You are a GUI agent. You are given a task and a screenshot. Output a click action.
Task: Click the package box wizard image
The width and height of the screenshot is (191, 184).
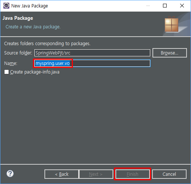[x=172, y=24]
